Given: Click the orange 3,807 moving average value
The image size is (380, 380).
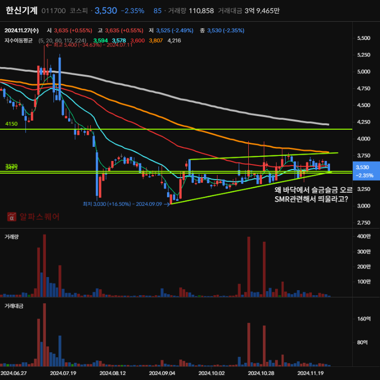Looking at the screenshot, I should pos(155,40).
